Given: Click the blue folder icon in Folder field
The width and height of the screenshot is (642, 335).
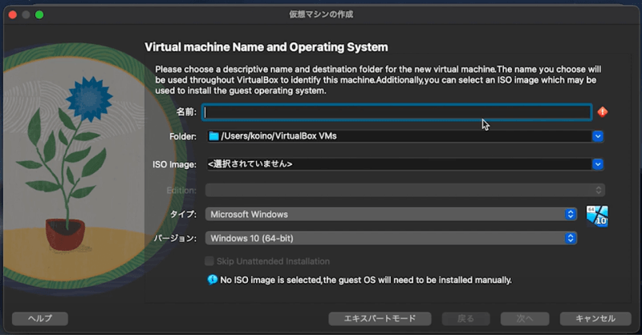Looking at the screenshot, I should pyautogui.click(x=213, y=136).
